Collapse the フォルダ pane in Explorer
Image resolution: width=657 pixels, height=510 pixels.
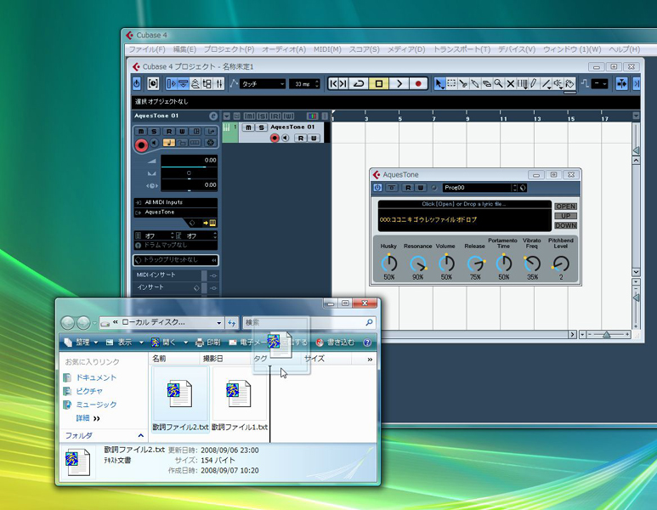[141, 436]
